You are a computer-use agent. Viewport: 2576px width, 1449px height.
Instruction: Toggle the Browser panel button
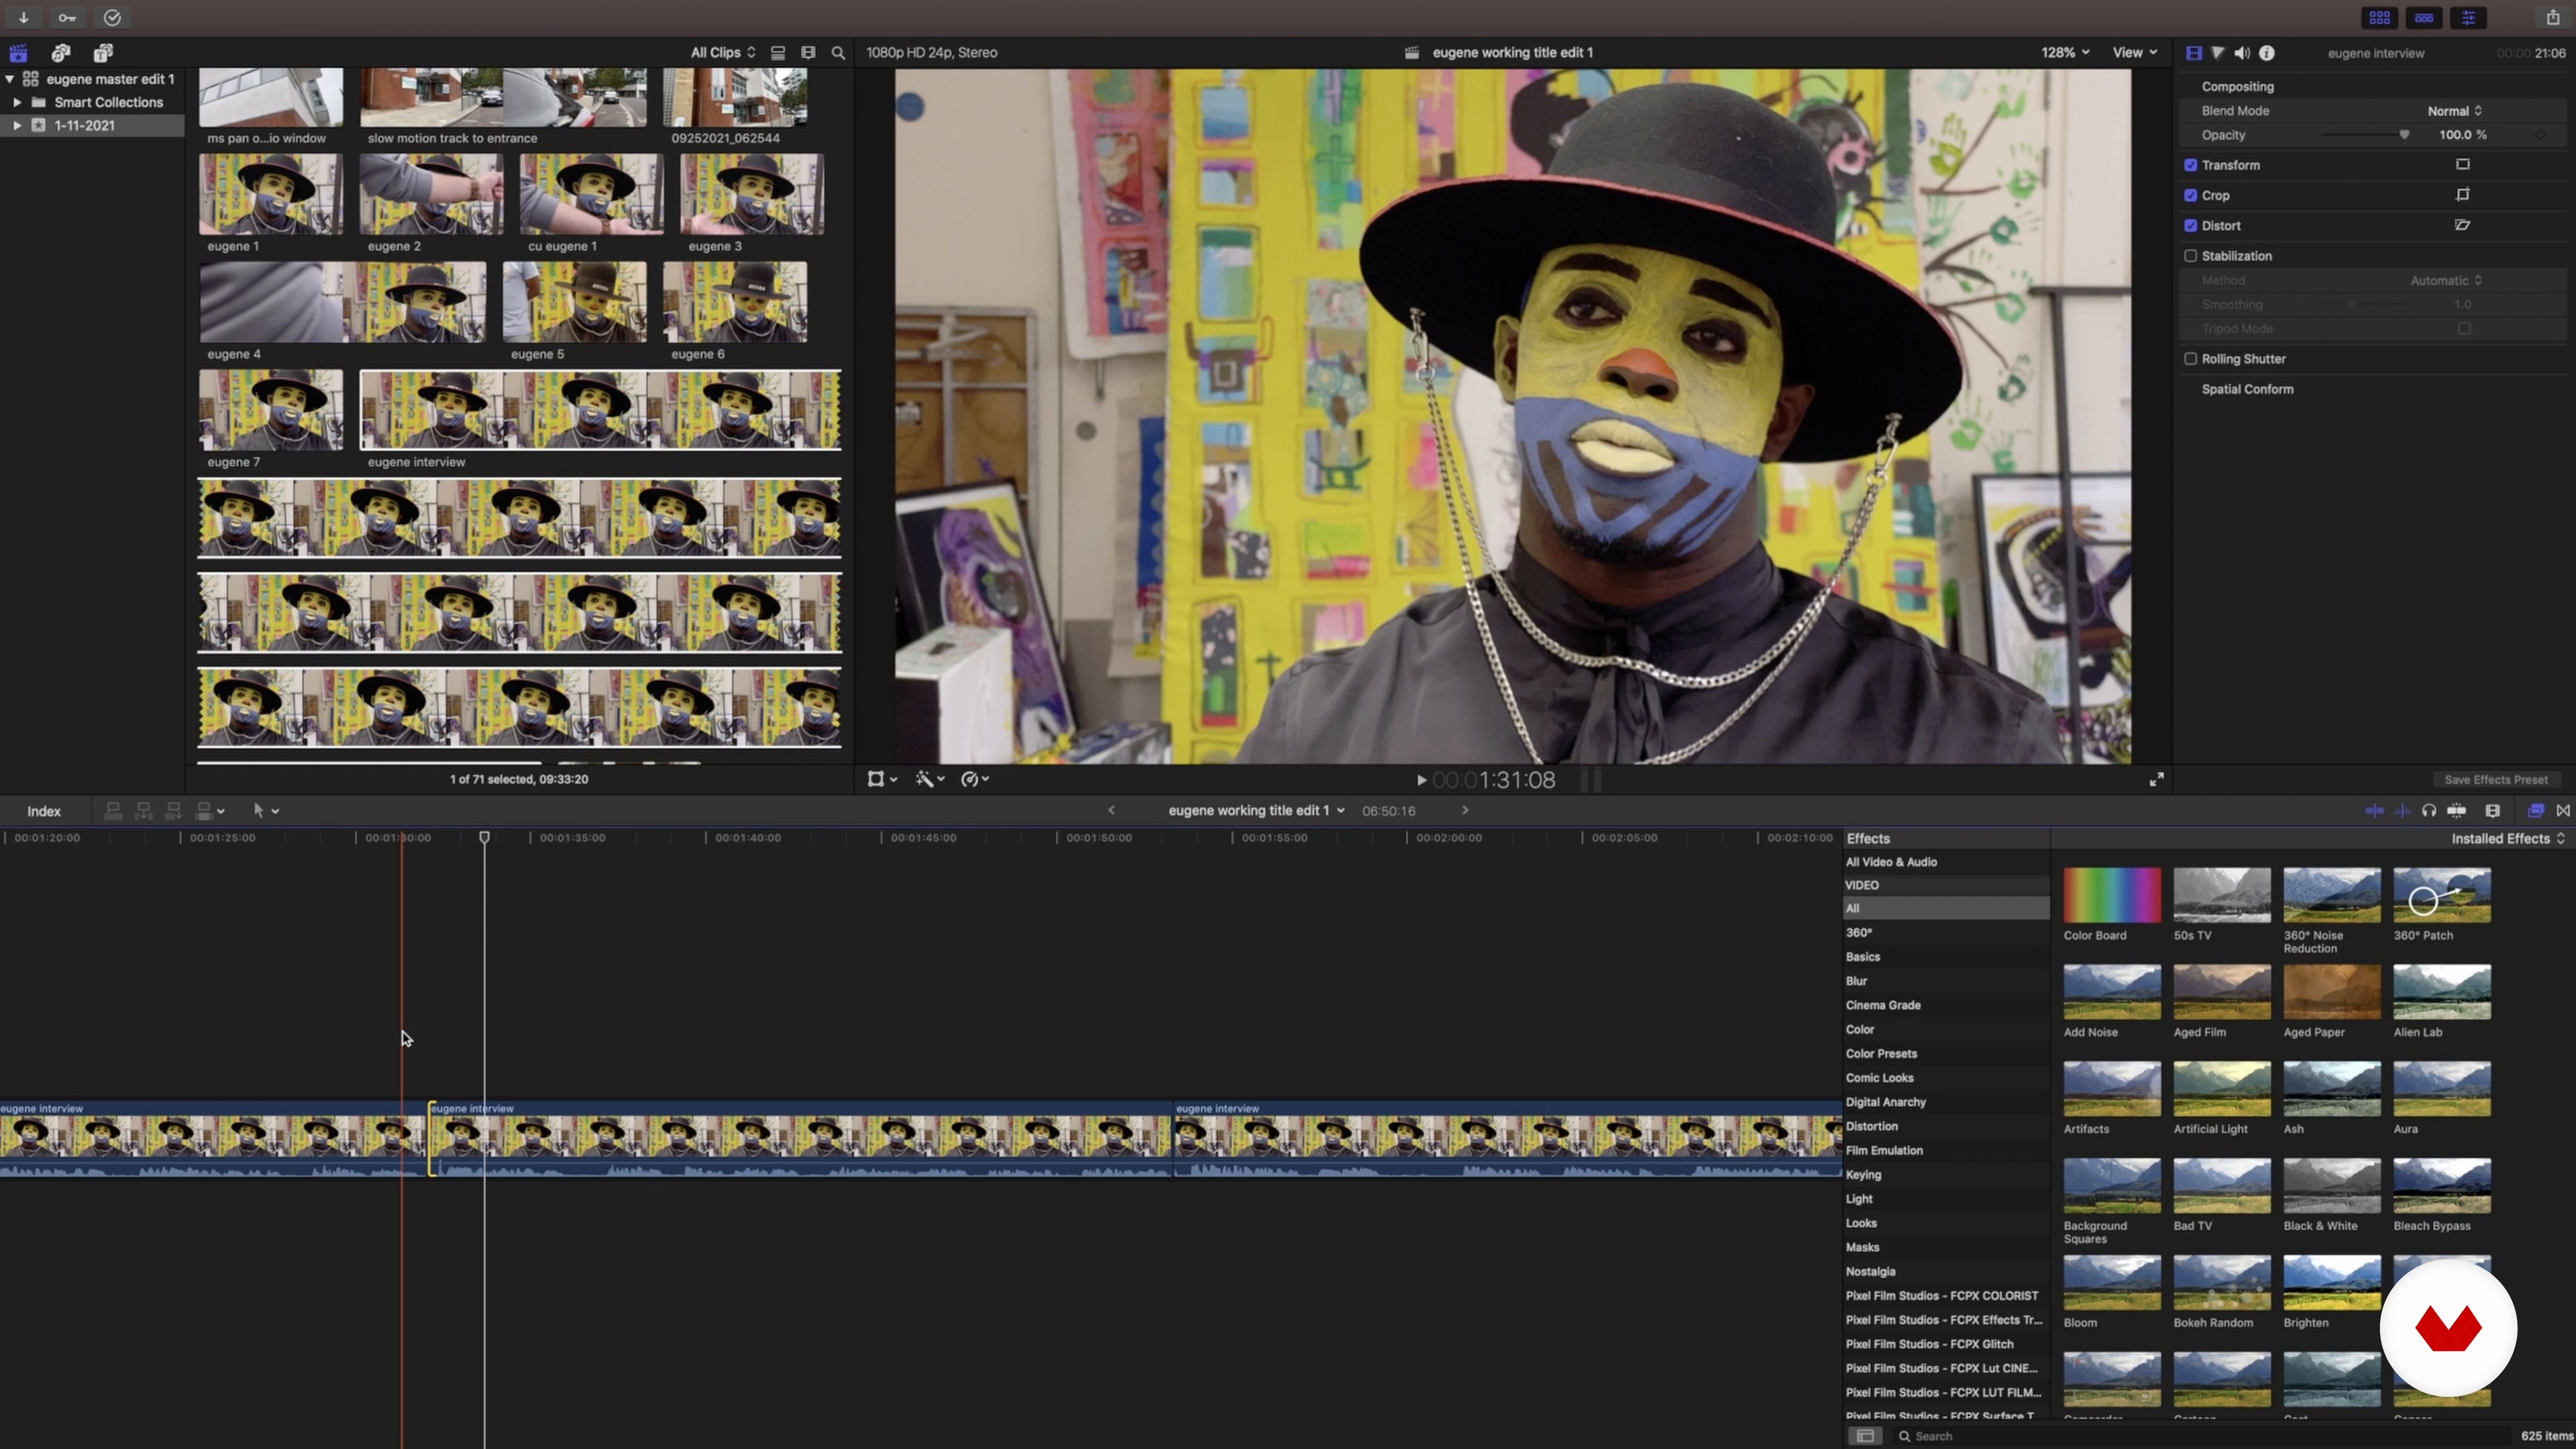(x=2380, y=18)
